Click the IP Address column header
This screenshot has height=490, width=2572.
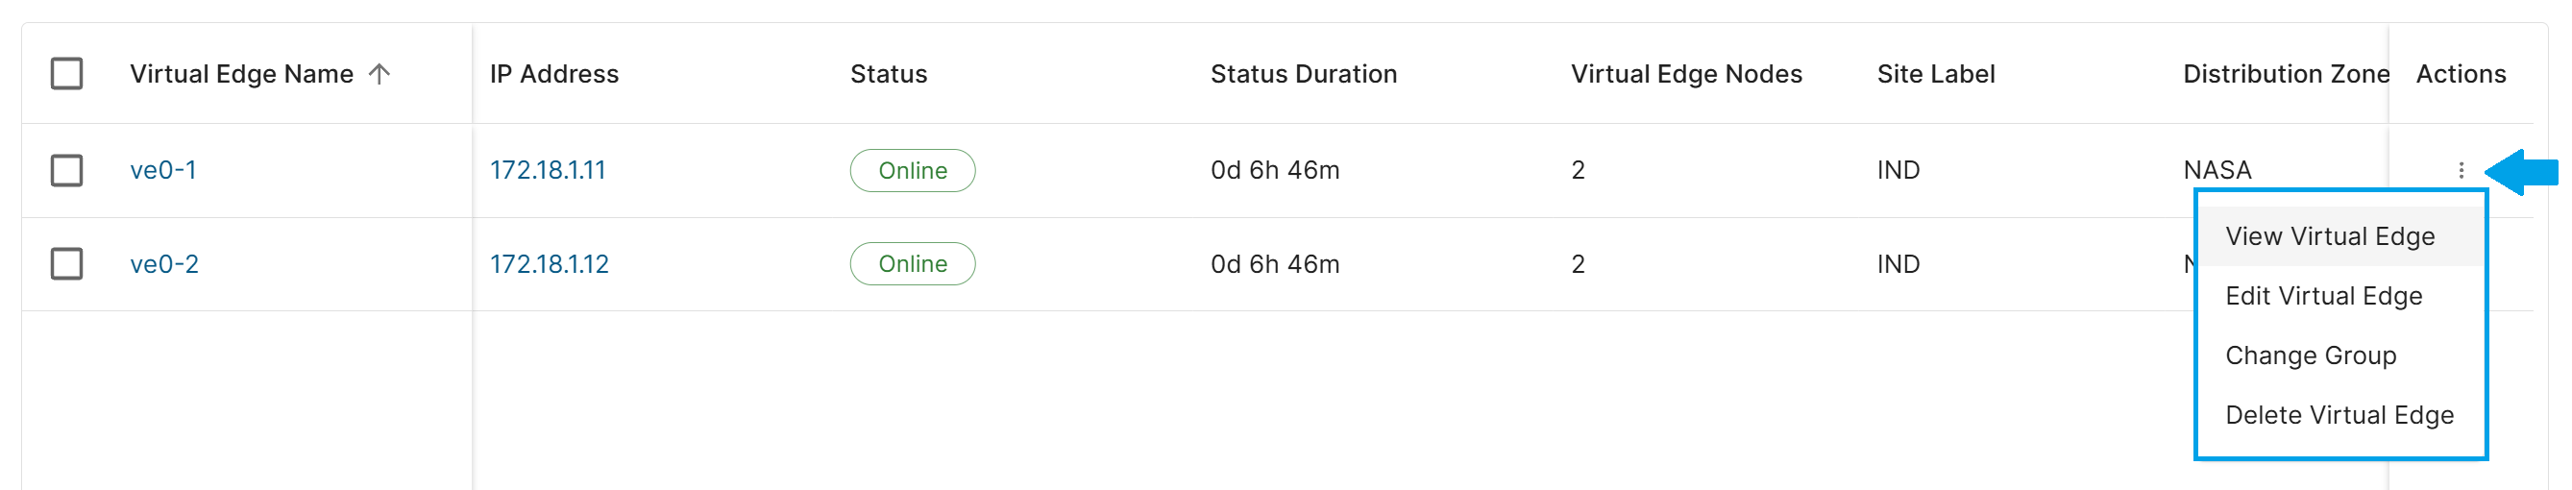(554, 74)
